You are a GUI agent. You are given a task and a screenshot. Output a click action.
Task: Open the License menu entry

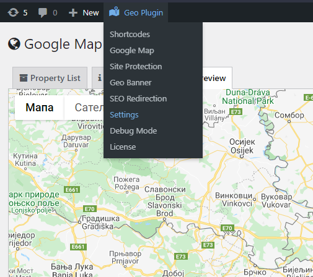[x=123, y=147]
